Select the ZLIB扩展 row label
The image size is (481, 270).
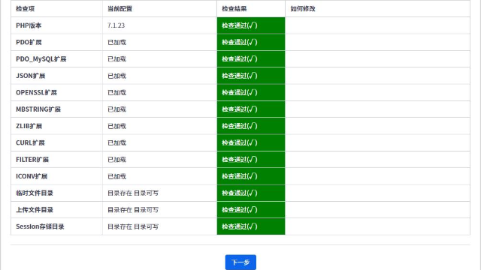tap(29, 126)
